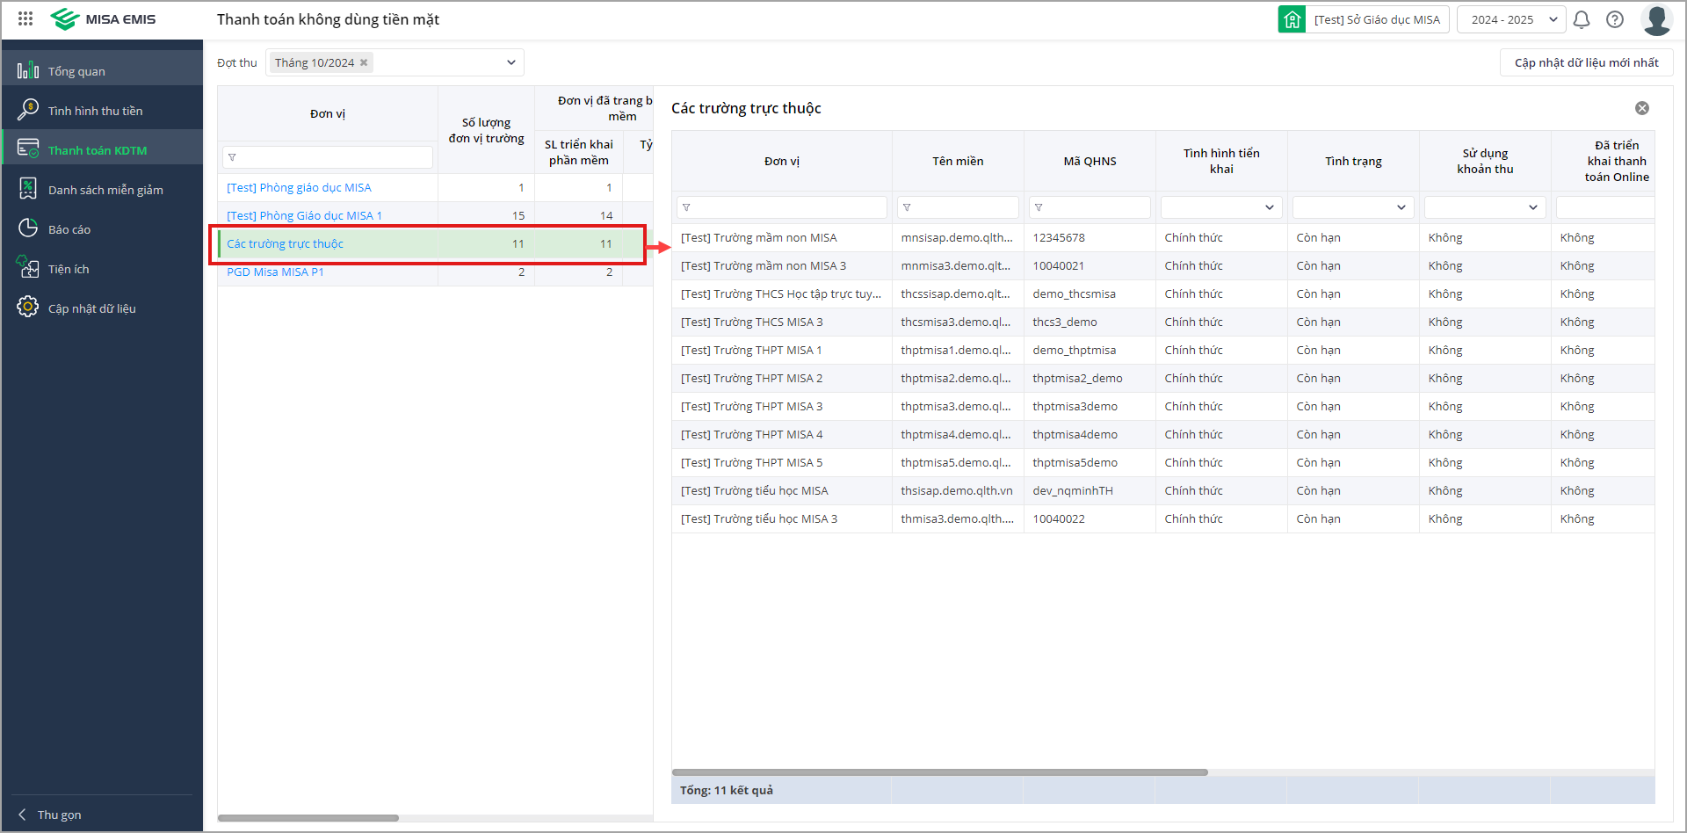Screen dimensions: 1687x833
Task: Open Tổng quan chart icon in sidebar
Action: coord(28,70)
